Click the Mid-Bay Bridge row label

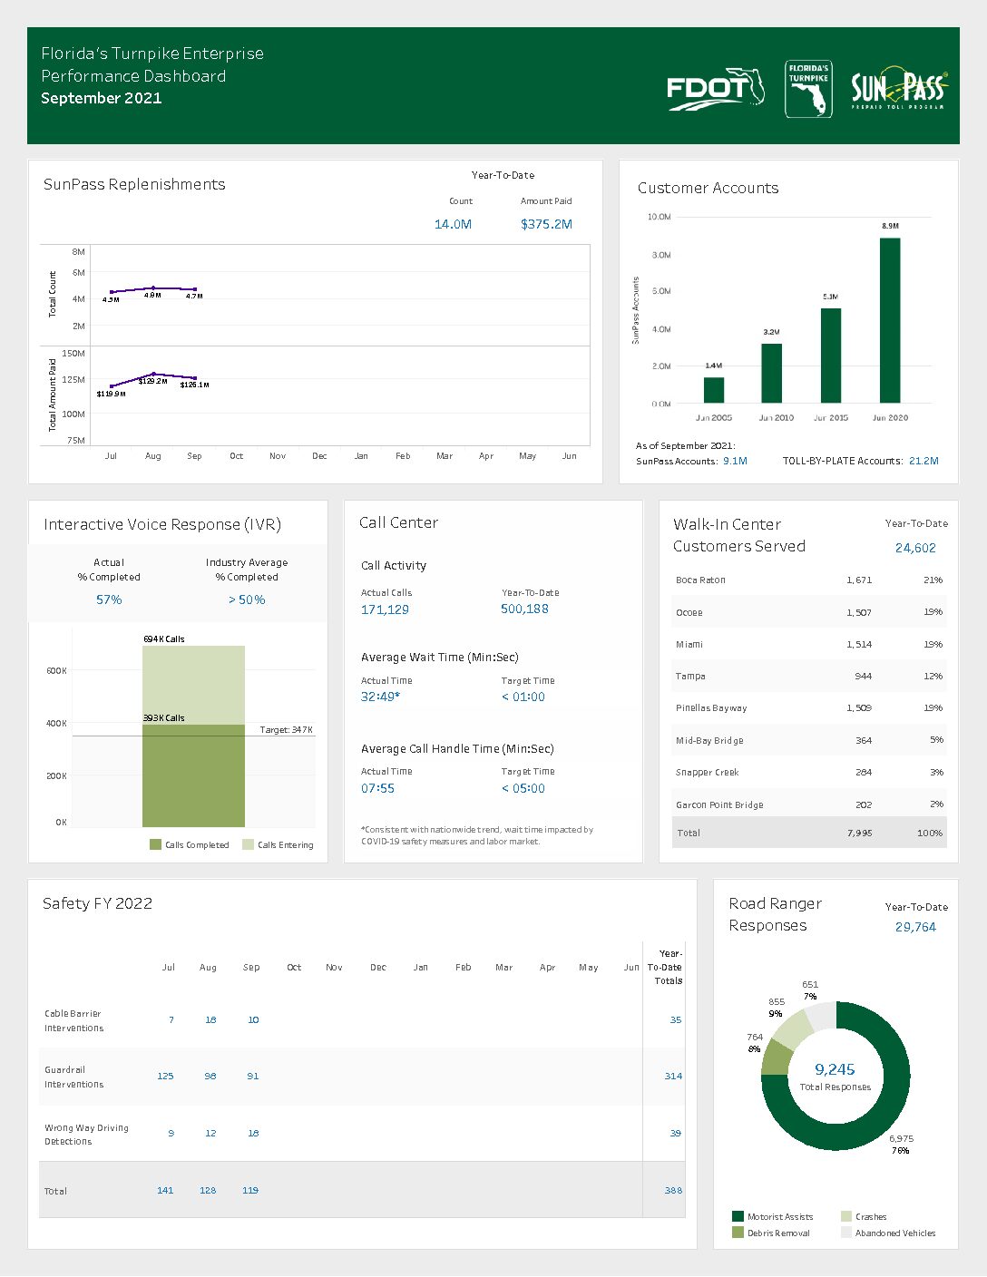[x=709, y=740]
